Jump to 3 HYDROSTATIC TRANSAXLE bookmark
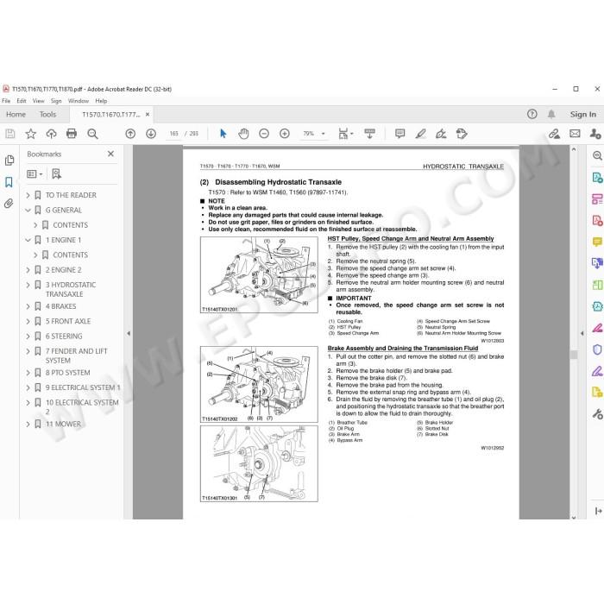The height and width of the screenshot is (604, 604). coord(71,289)
